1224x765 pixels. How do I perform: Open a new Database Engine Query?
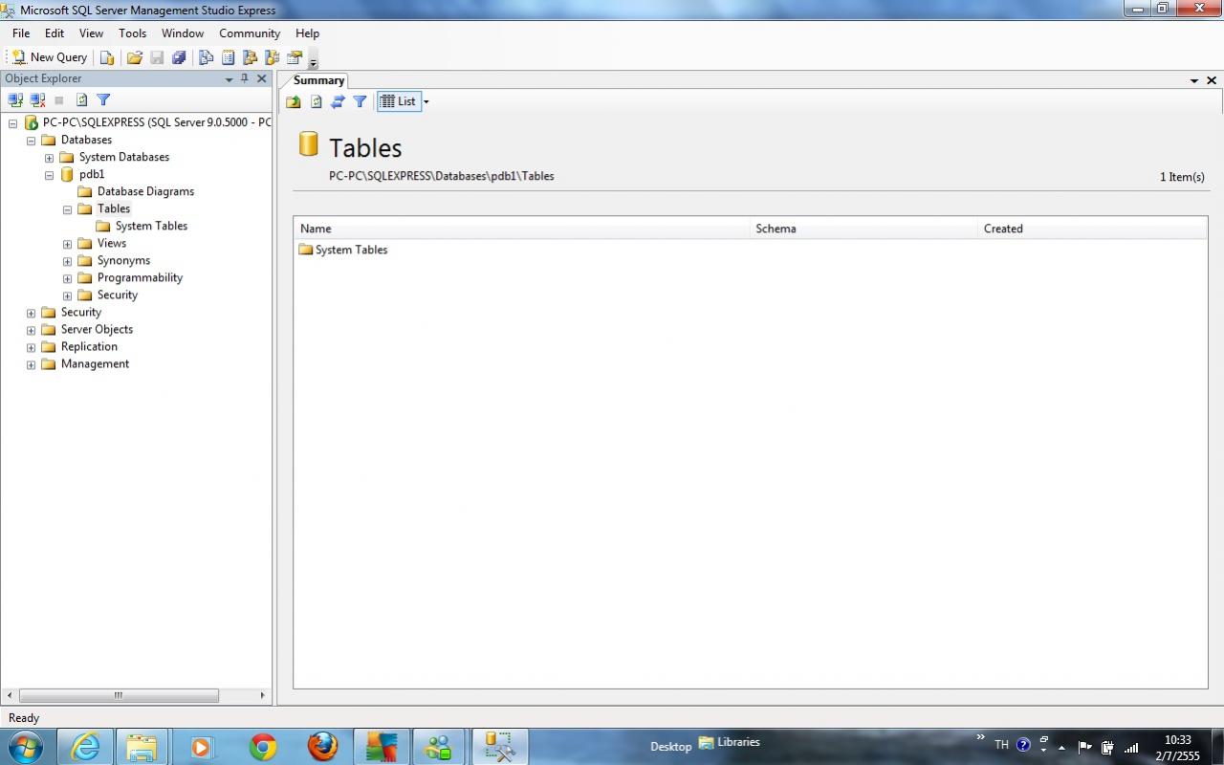coord(107,57)
